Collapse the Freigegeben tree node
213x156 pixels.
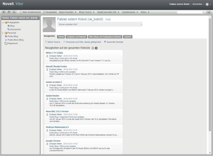(x=3, y=23)
